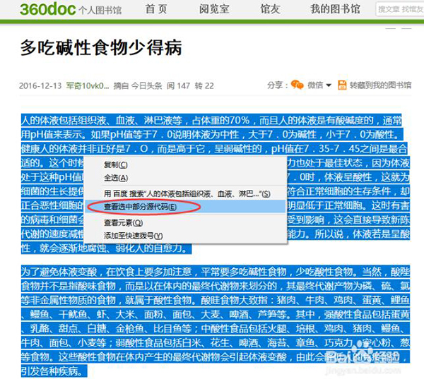
Task: Choose 全选(A) from context menu
Action: tap(116, 178)
